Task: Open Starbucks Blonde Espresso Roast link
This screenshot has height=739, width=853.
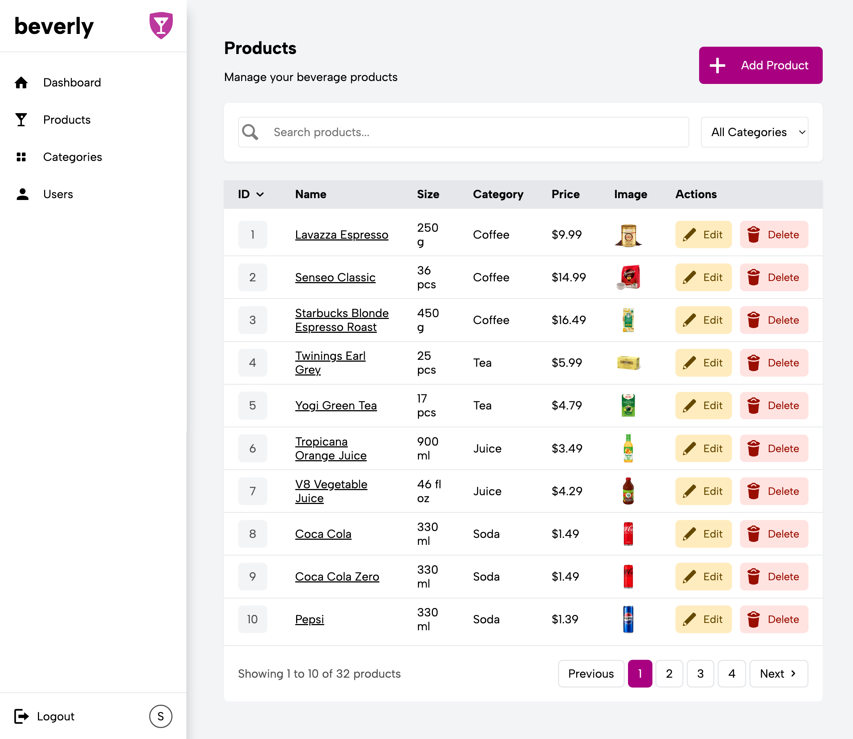Action: coord(342,320)
